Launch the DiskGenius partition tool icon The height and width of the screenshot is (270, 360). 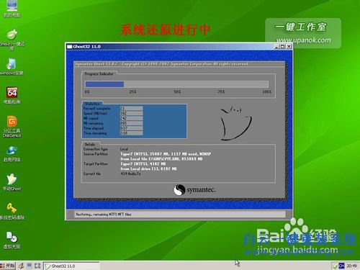point(12,127)
